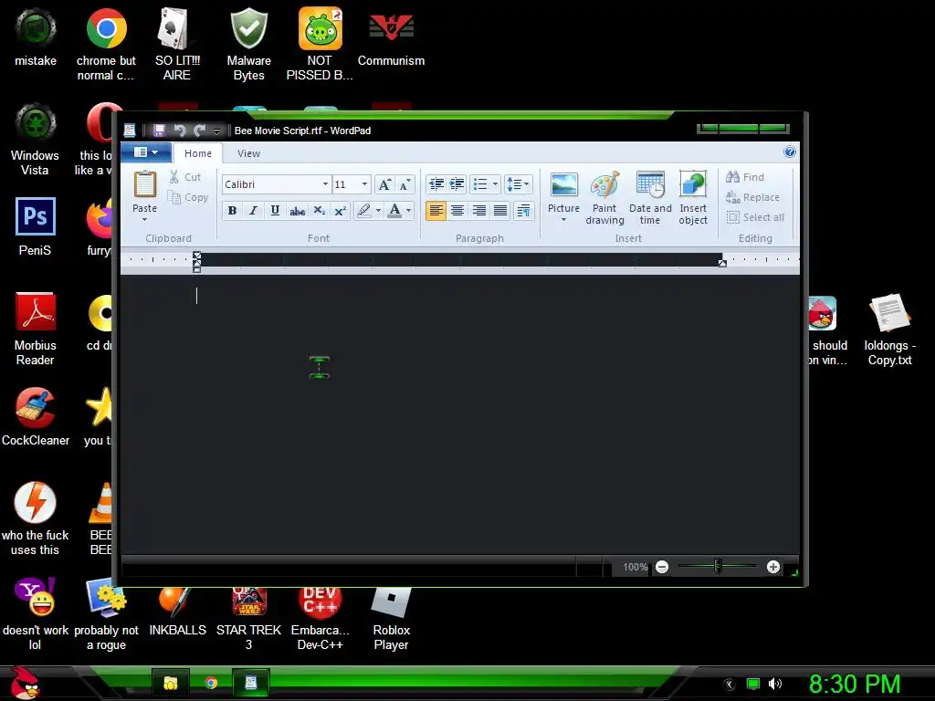Toggle Superscript formatting
This screenshot has width=935, height=701.
(341, 211)
